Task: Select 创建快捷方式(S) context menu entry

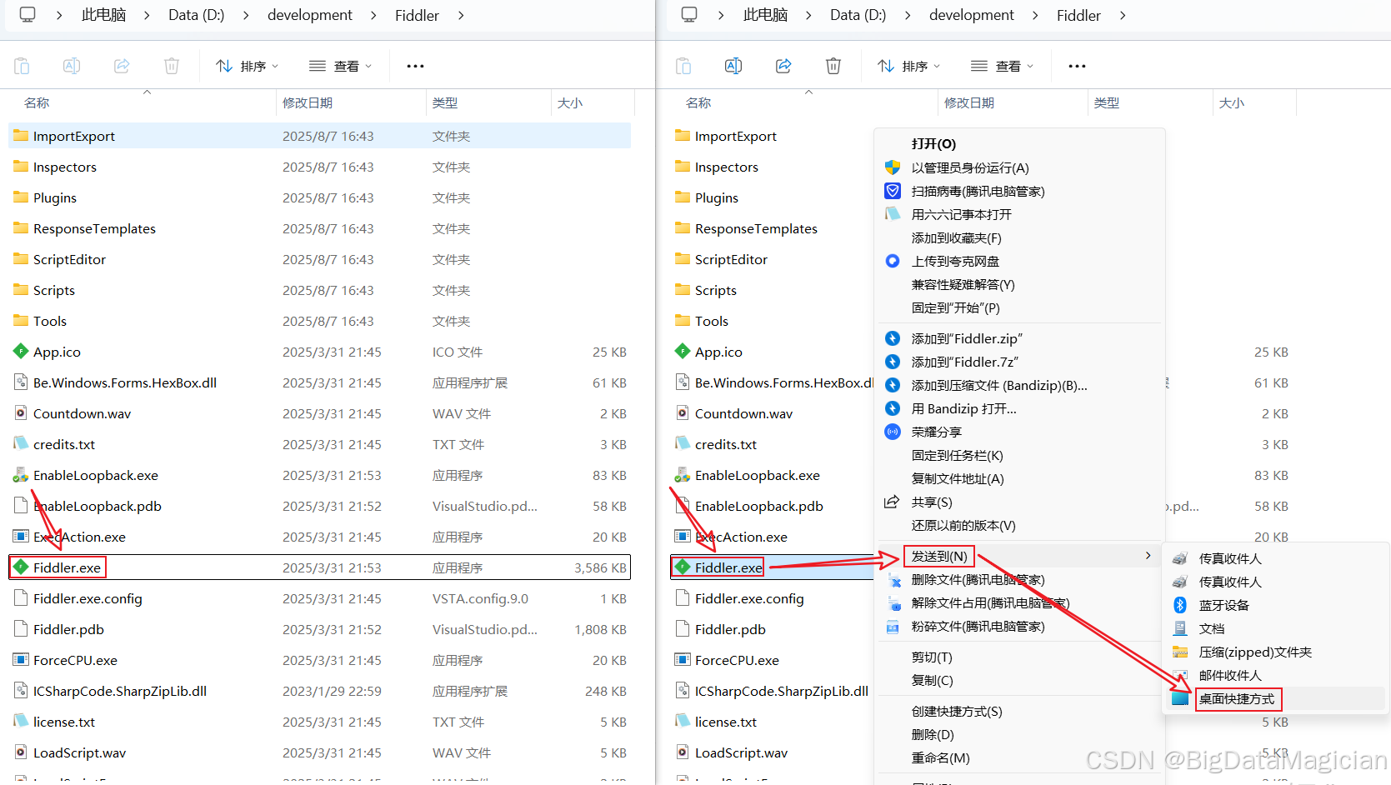Action: coord(957,711)
